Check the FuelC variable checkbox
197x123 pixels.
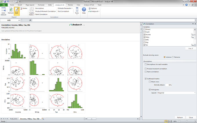[144, 32]
